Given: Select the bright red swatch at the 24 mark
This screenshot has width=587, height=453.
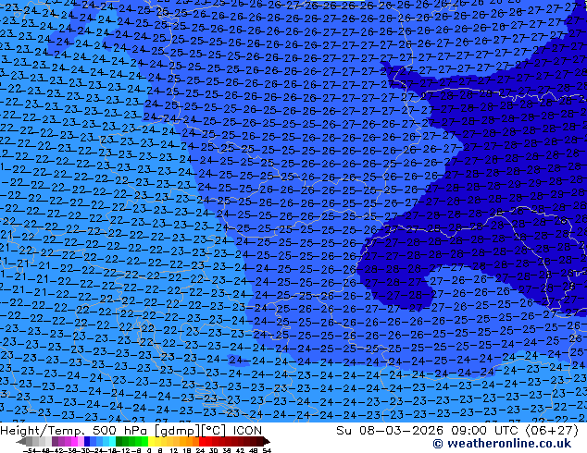Looking at the screenshot, I should (x=202, y=441).
